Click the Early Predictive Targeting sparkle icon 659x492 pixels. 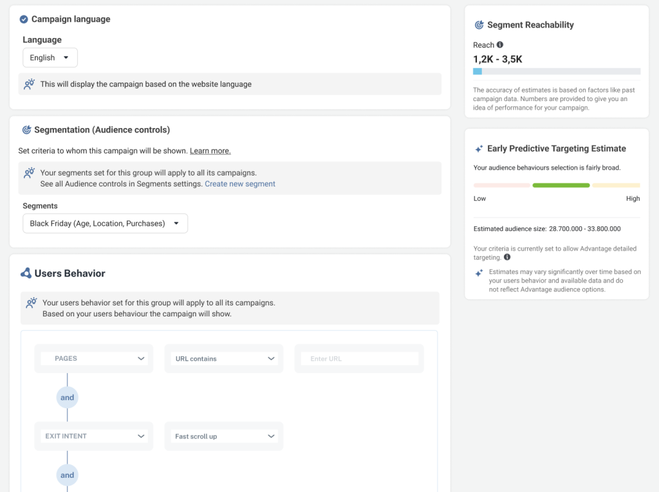[x=479, y=149]
